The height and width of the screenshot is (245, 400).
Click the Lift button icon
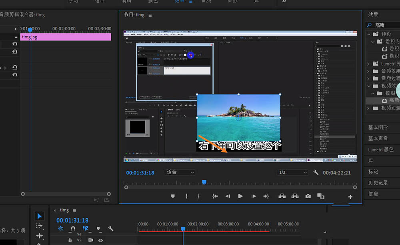(x=282, y=196)
